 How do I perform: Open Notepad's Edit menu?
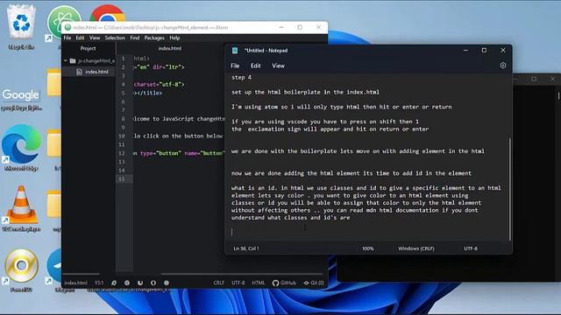255,66
